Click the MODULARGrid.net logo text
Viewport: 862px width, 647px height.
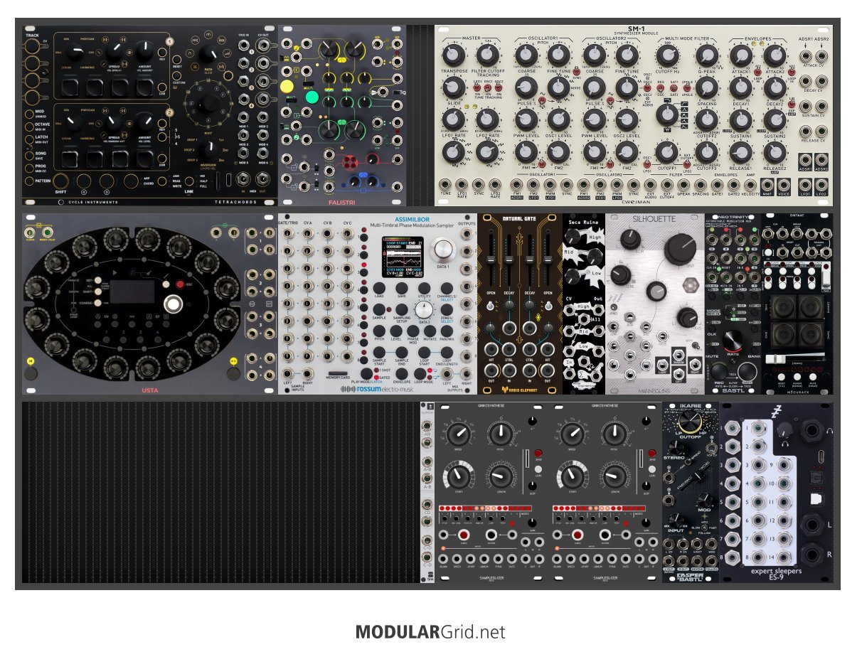click(x=430, y=631)
